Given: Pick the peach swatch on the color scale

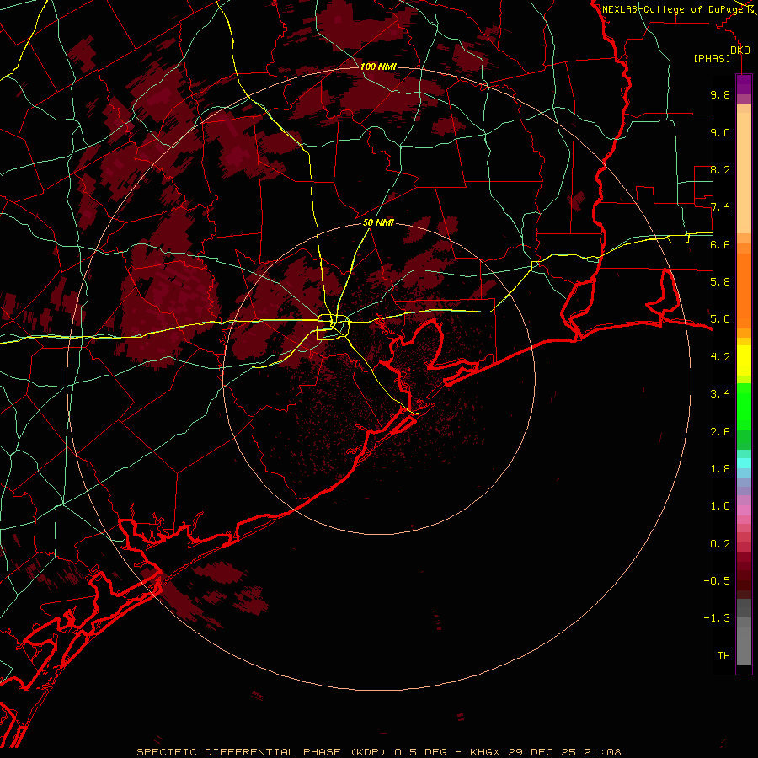Looking at the screenshot, I should (744, 174).
